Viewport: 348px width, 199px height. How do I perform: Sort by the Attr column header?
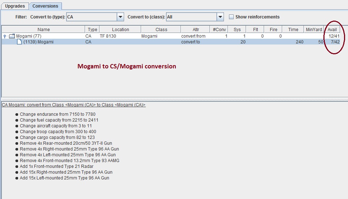(x=196, y=30)
